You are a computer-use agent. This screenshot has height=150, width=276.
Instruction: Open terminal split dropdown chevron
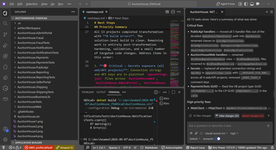point(160,92)
